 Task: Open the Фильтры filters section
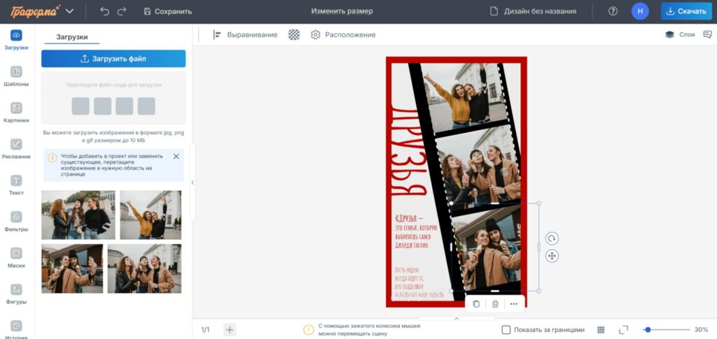(x=16, y=222)
